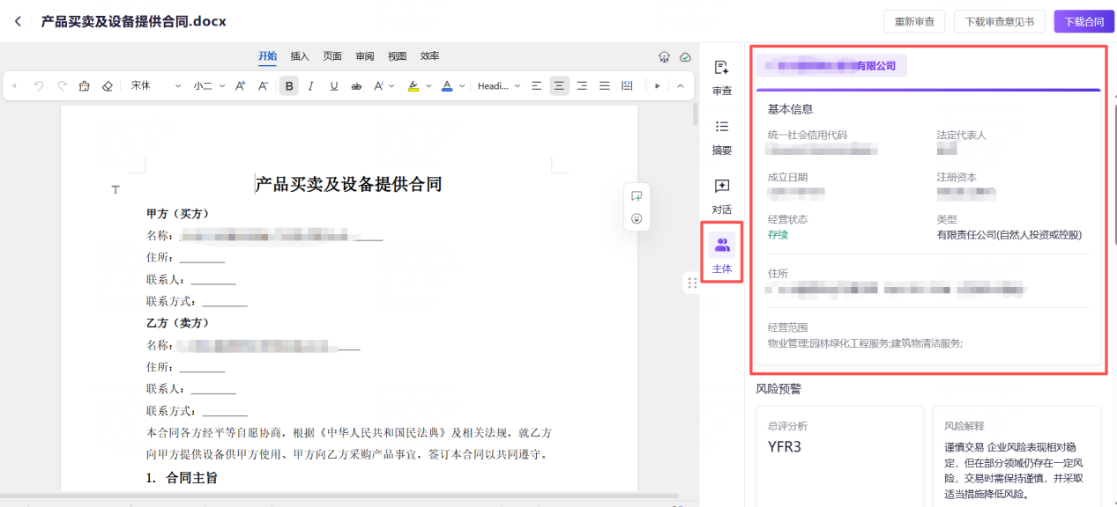Click the company name tag ending 有限公司

point(831,65)
